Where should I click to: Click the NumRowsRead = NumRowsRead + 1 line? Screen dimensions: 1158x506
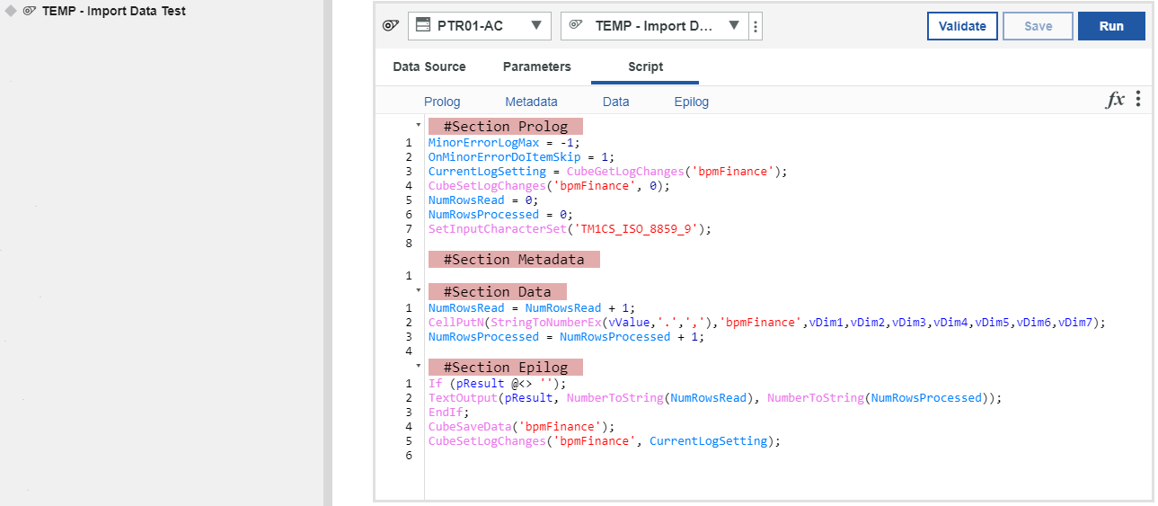(532, 307)
